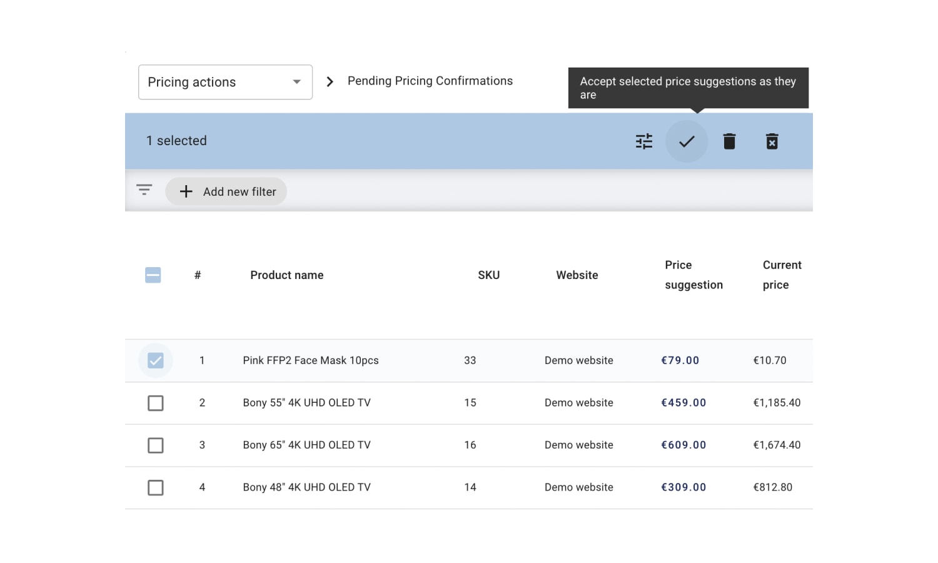
Task: Click current price €1,674.40
Action: point(777,445)
